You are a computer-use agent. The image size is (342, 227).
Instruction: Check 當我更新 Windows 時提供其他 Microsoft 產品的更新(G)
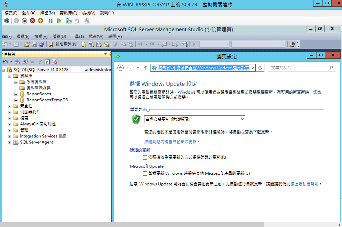(145, 173)
